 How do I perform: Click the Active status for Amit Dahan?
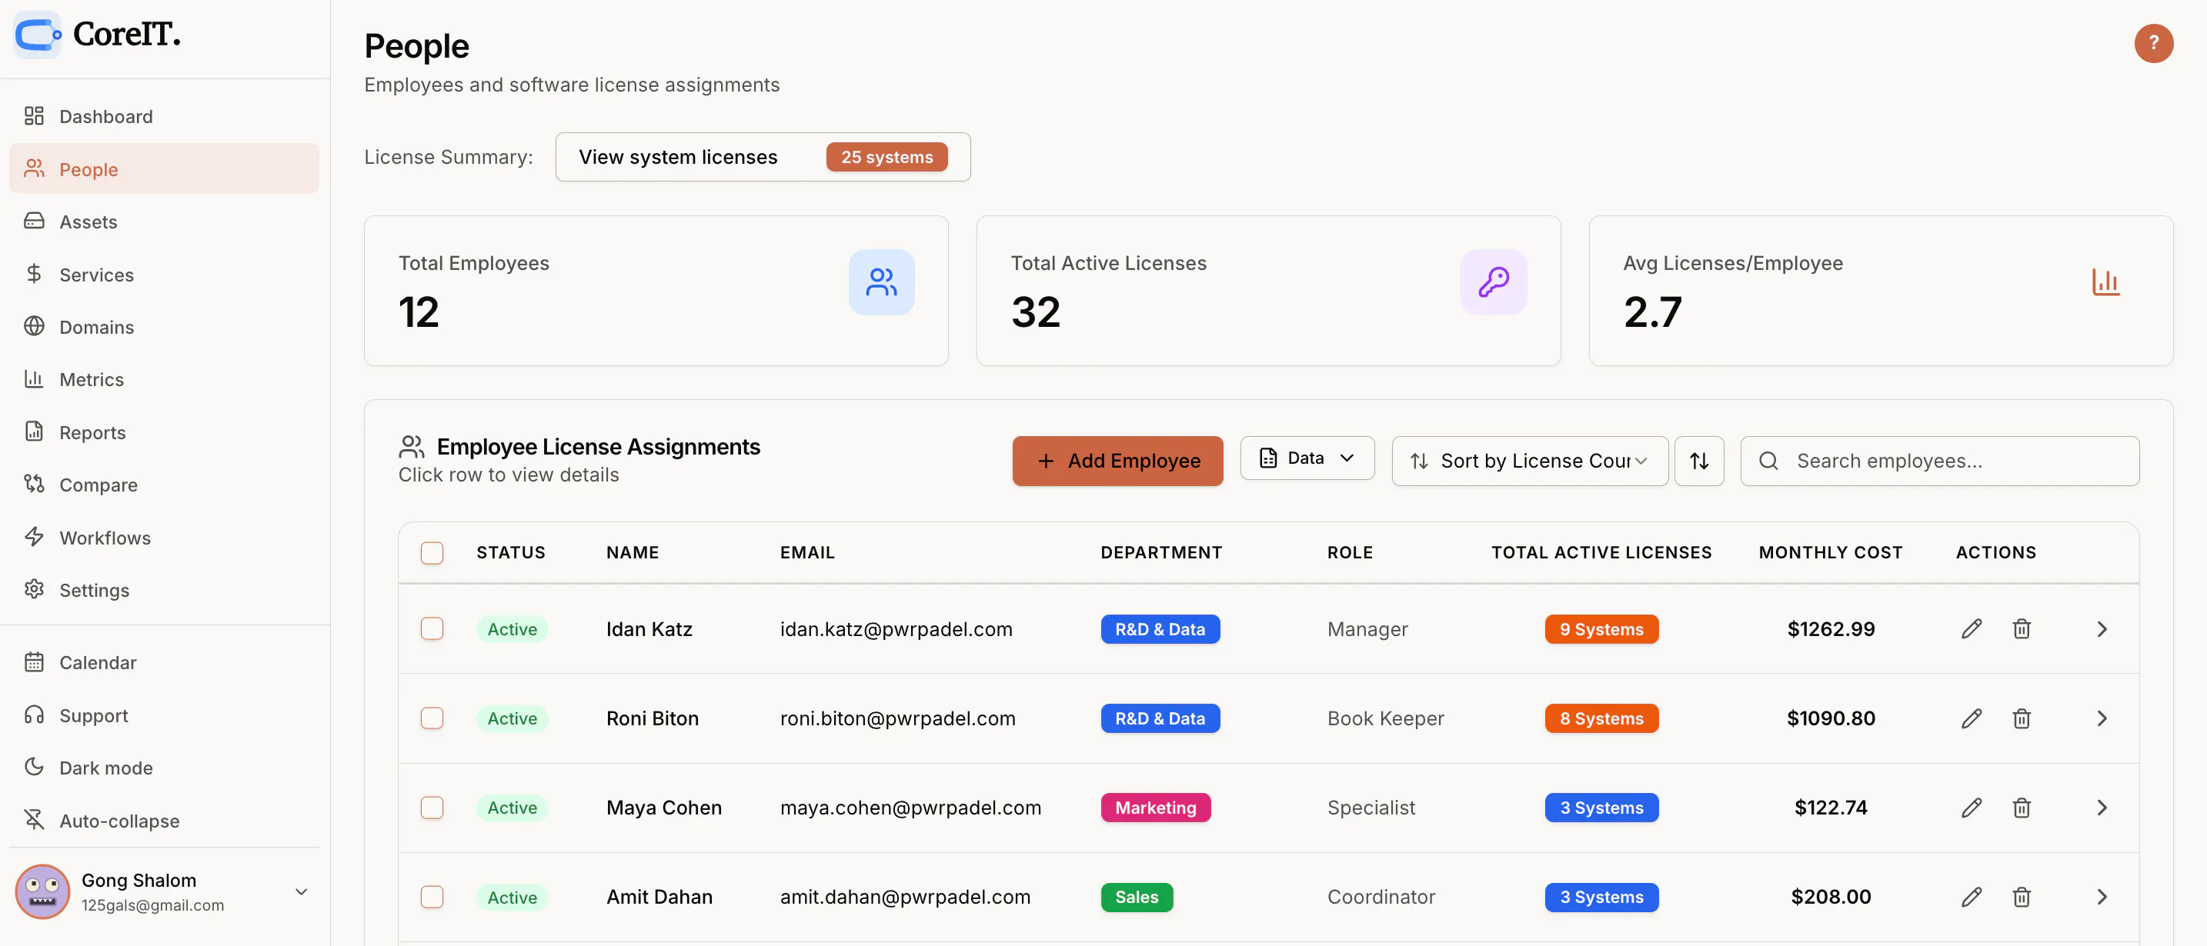[x=512, y=896]
